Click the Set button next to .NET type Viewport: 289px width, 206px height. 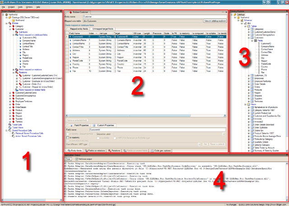tap(205, 144)
